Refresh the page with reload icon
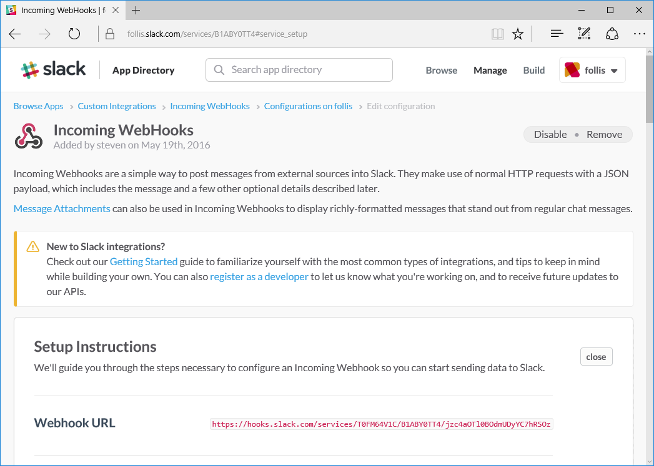Screen dimensions: 654x466 coord(74,34)
